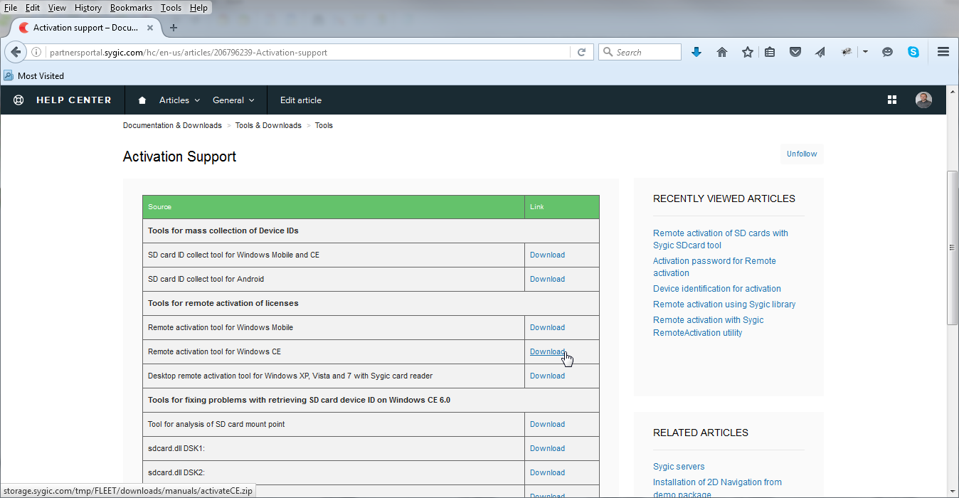Go to the Help Center home icon
959x498 pixels.
coord(142,100)
